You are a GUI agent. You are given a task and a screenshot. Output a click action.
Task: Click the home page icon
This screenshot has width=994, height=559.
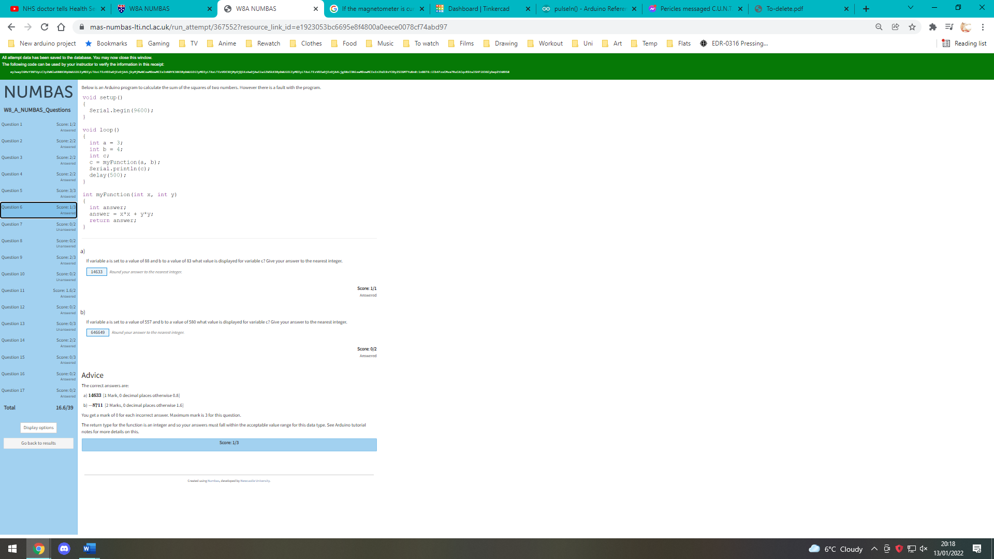[x=61, y=27]
